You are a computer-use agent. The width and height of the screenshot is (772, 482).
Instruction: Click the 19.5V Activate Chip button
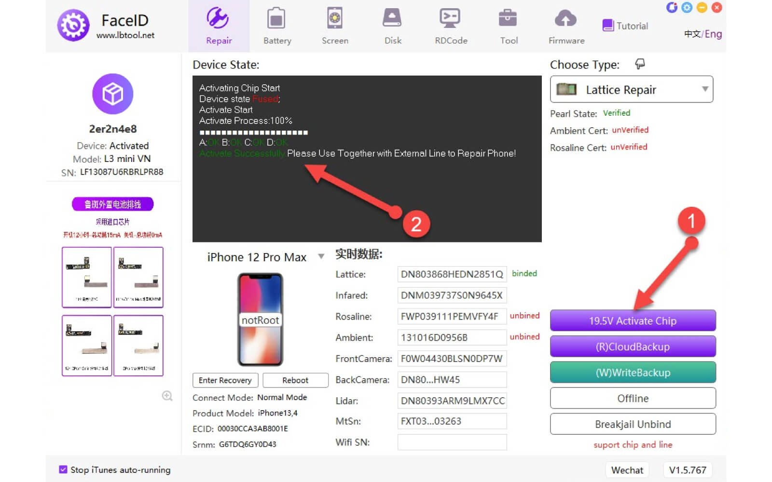[633, 321]
